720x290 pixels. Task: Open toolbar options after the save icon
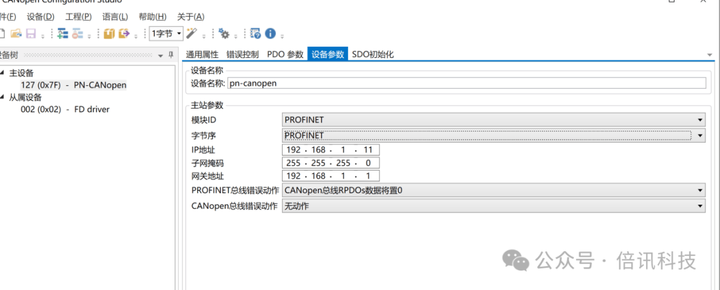(x=43, y=35)
